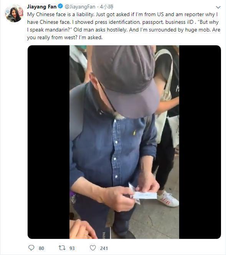
Task: Open the @JiayangFan handle link
Action: [x=80, y=7]
